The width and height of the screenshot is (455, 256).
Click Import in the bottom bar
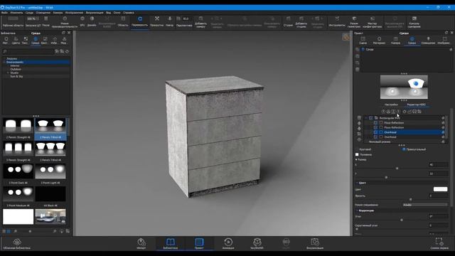pyautogui.click(x=141, y=244)
